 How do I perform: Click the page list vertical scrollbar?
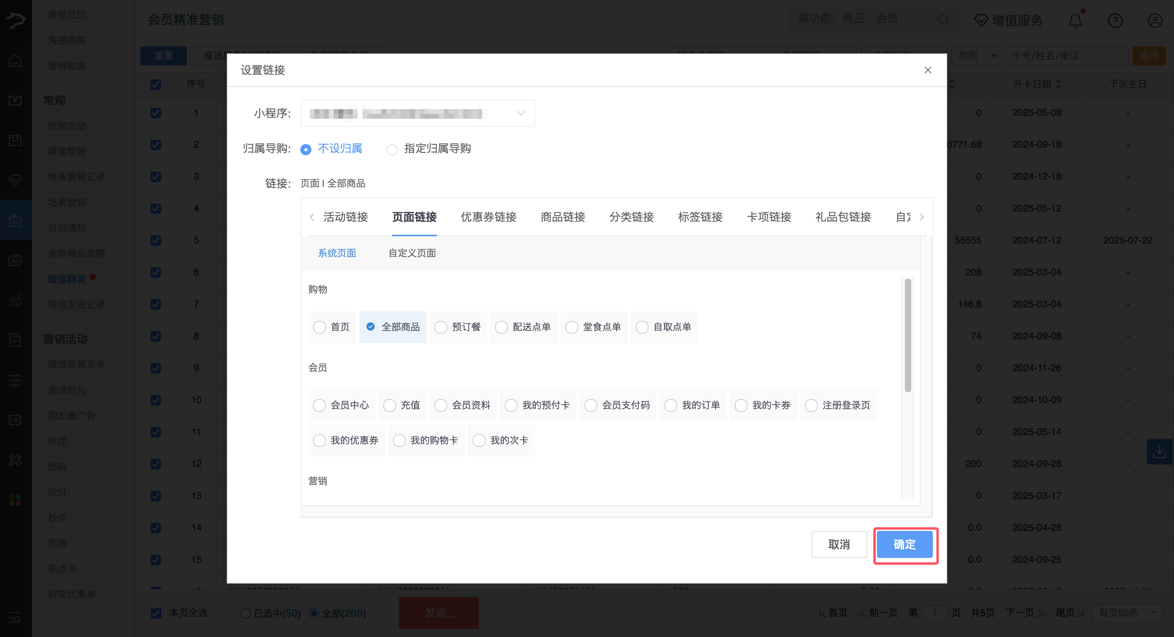[x=907, y=335]
